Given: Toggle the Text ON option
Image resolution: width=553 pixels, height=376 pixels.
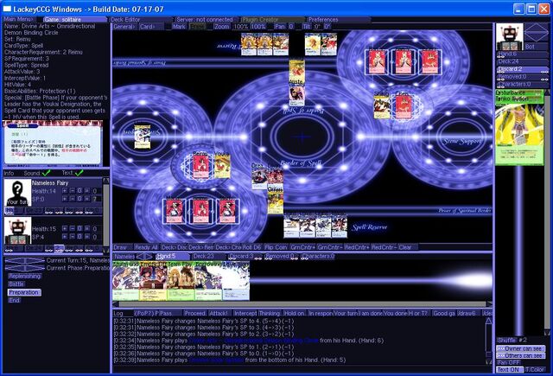Looking at the screenshot, I should click(510, 370).
